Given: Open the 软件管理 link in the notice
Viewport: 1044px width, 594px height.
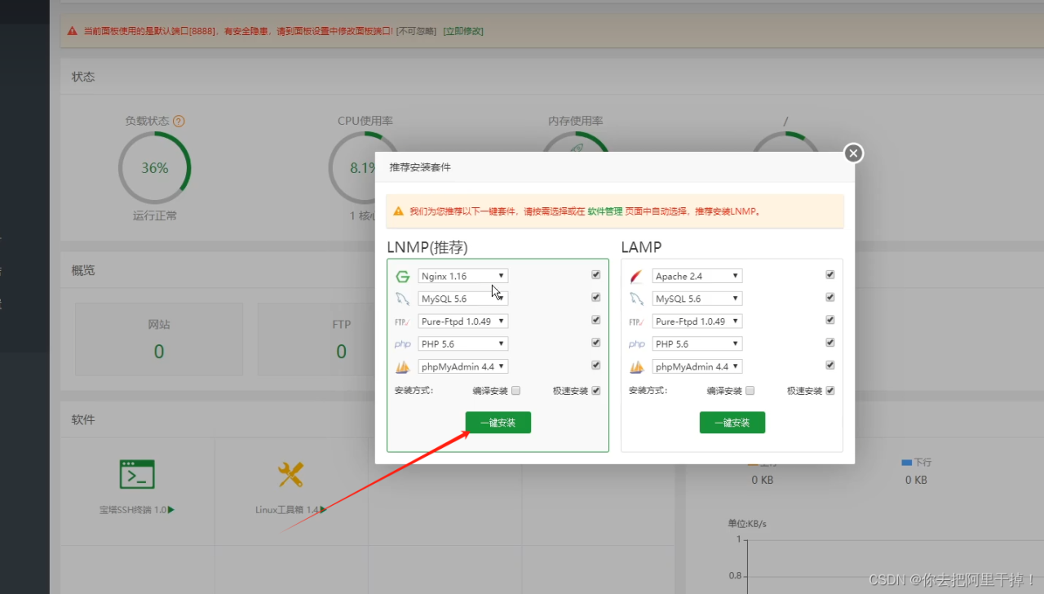Looking at the screenshot, I should (x=605, y=211).
